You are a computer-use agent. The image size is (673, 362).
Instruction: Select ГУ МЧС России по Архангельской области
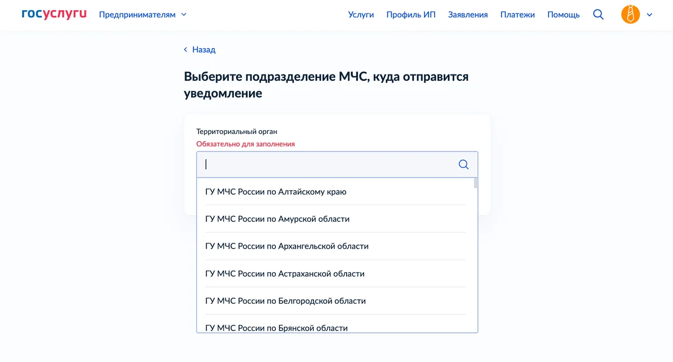coord(335,246)
